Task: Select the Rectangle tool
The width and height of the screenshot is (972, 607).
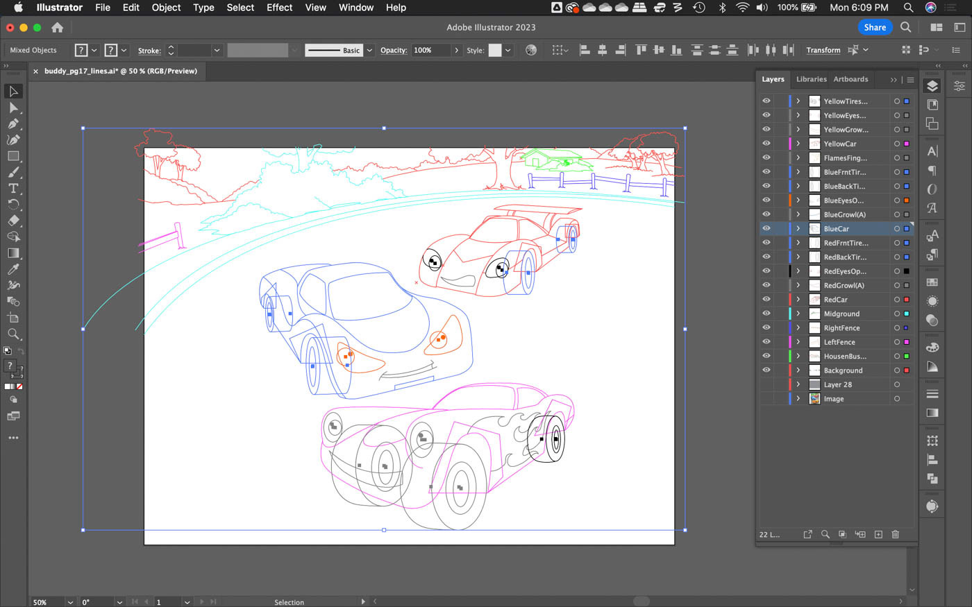Action: (13, 156)
